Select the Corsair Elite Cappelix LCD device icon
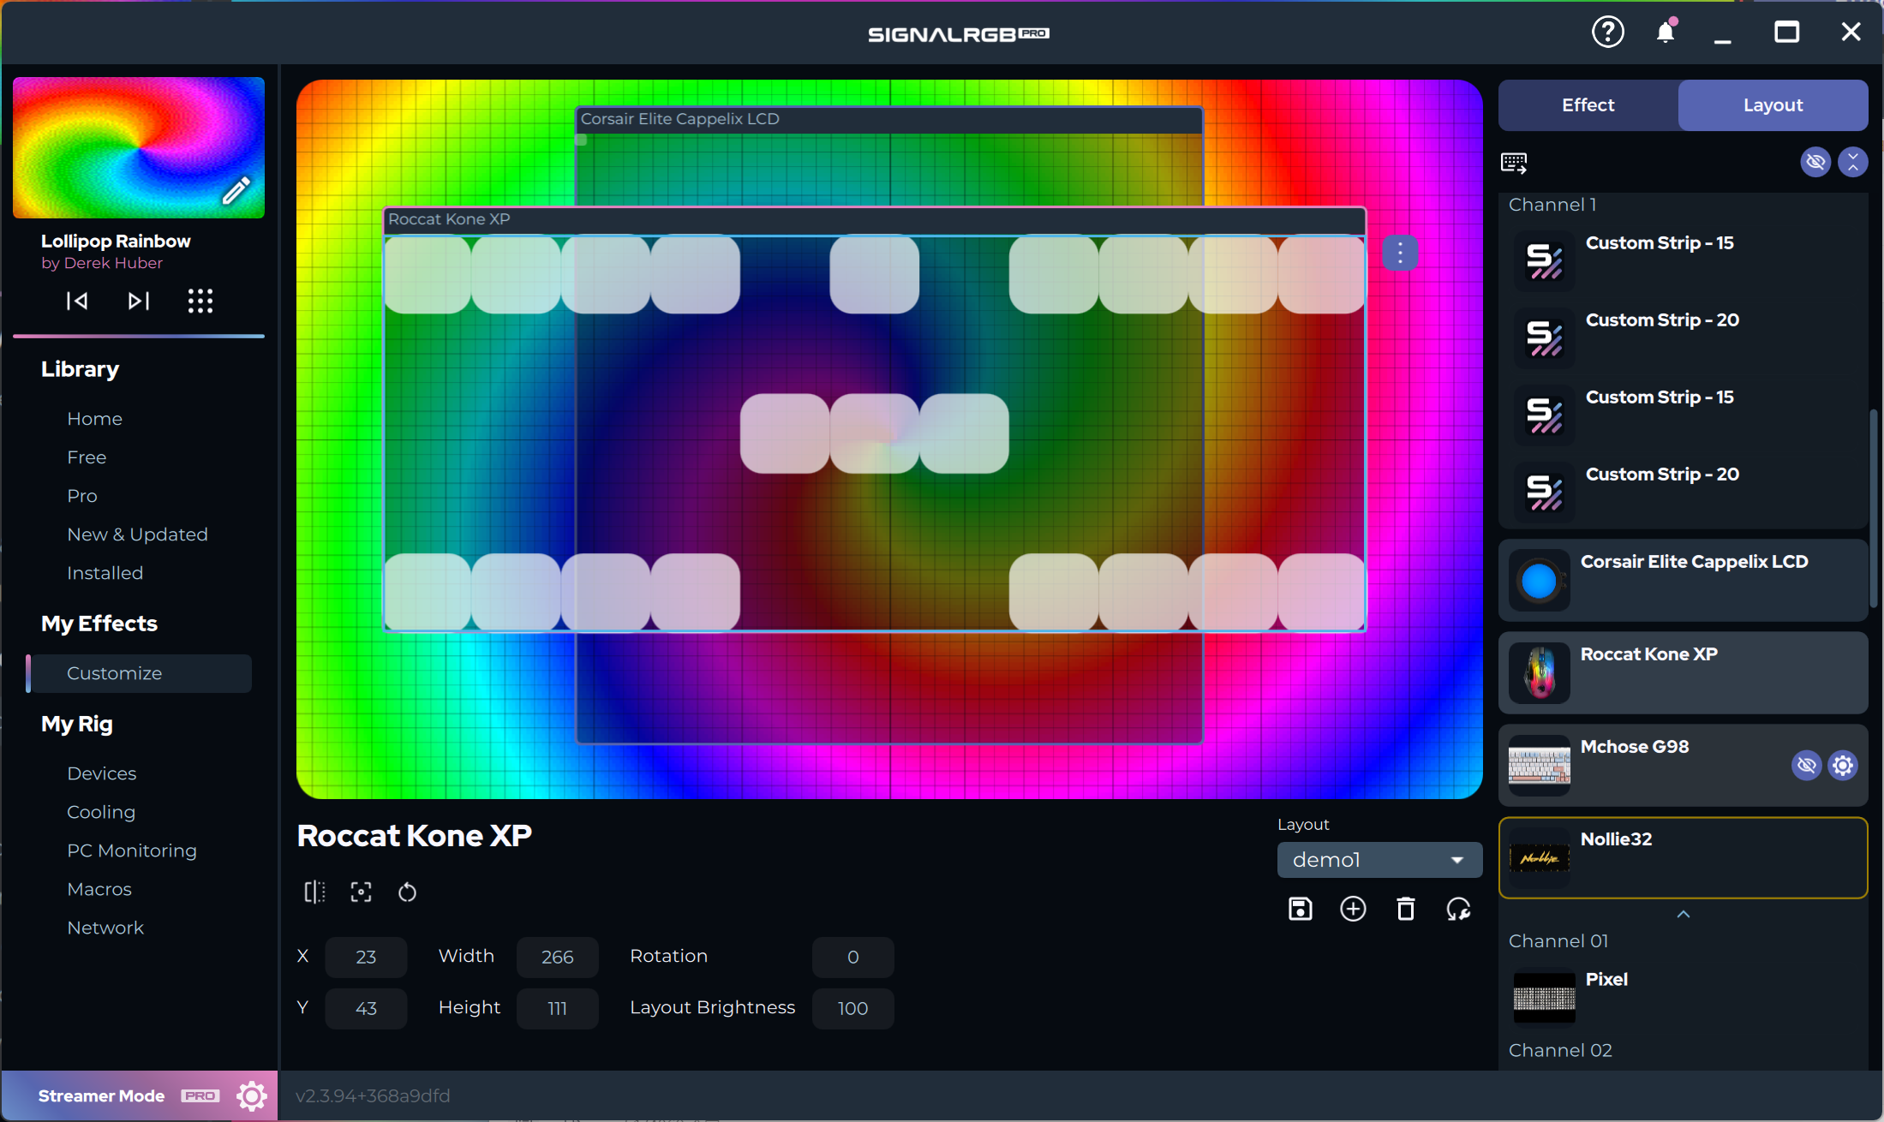 (1540, 581)
